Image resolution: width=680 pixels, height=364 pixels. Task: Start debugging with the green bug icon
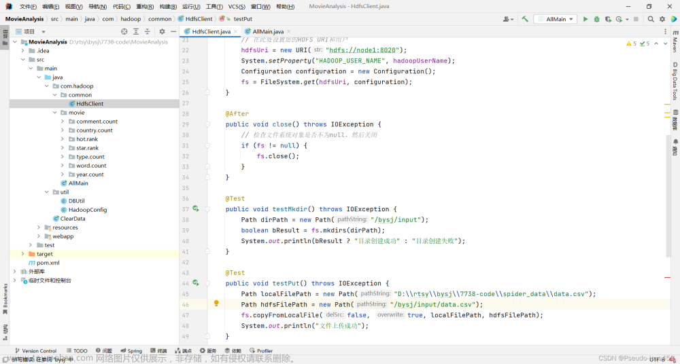tap(597, 19)
